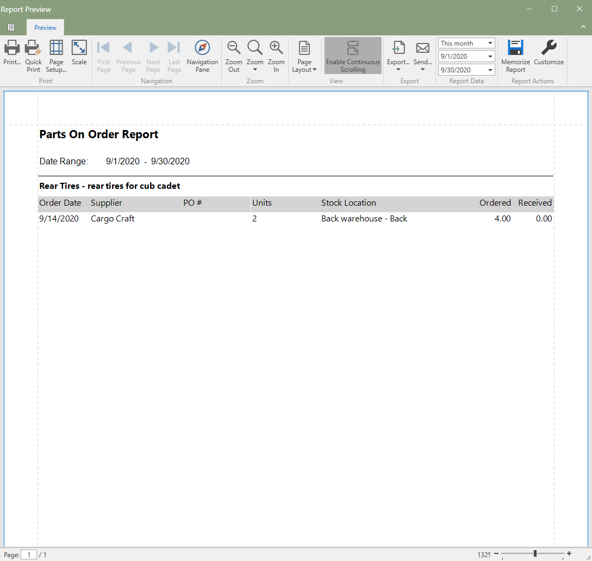Click the Received column header
Image resolution: width=592 pixels, height=561 pixels.
click(x=534, y=203)
